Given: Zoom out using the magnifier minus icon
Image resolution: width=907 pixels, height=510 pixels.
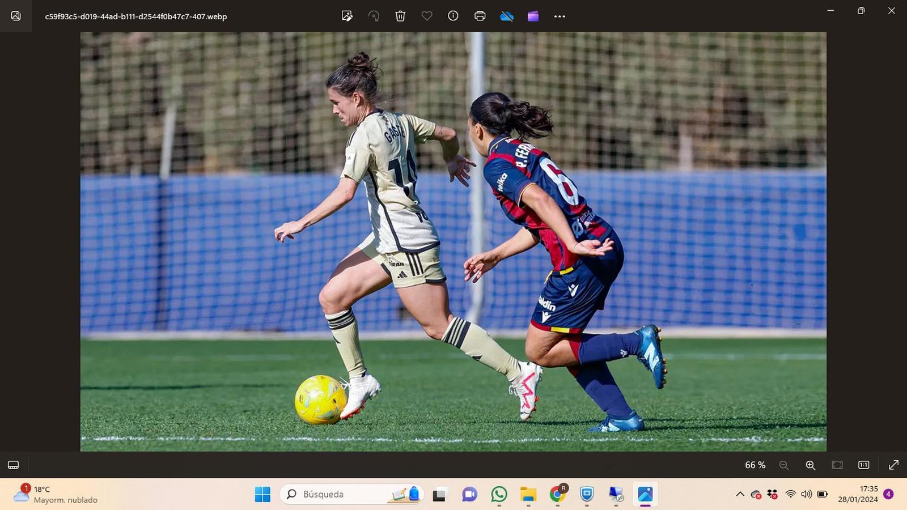Looking at the screenshot, I should pos(784,465).
